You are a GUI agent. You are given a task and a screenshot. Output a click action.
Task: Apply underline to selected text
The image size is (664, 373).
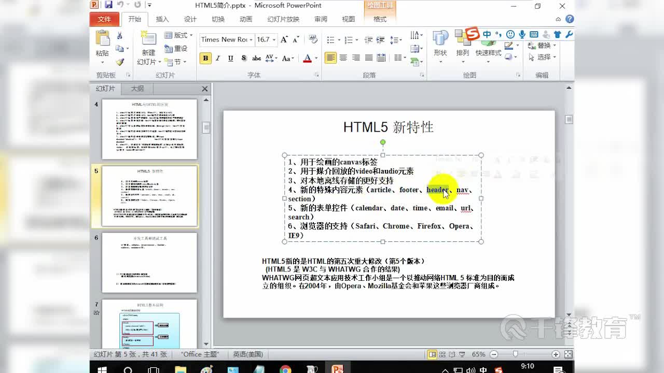pos(230,59)
